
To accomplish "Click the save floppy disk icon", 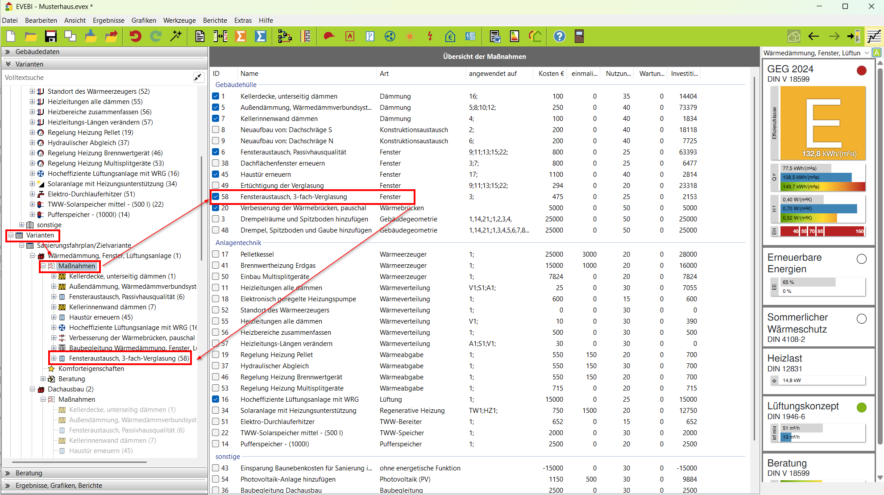I will 51,37.
